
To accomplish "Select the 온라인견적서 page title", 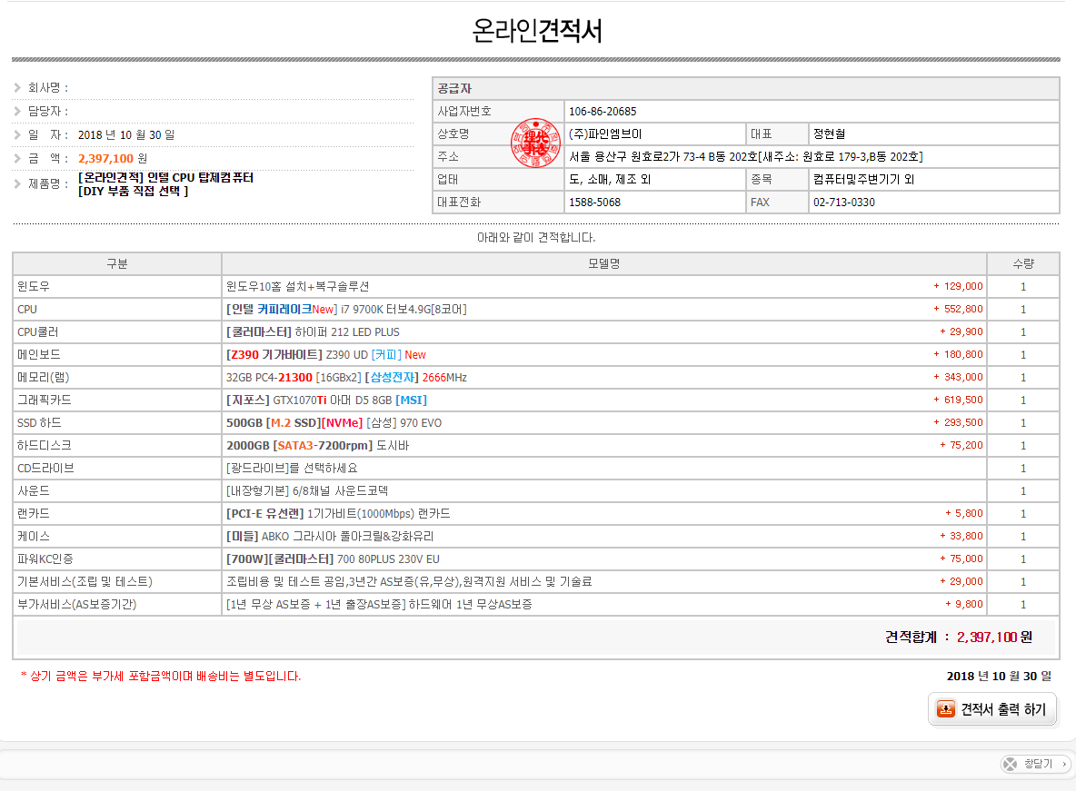I will click(x=536, y=31).
